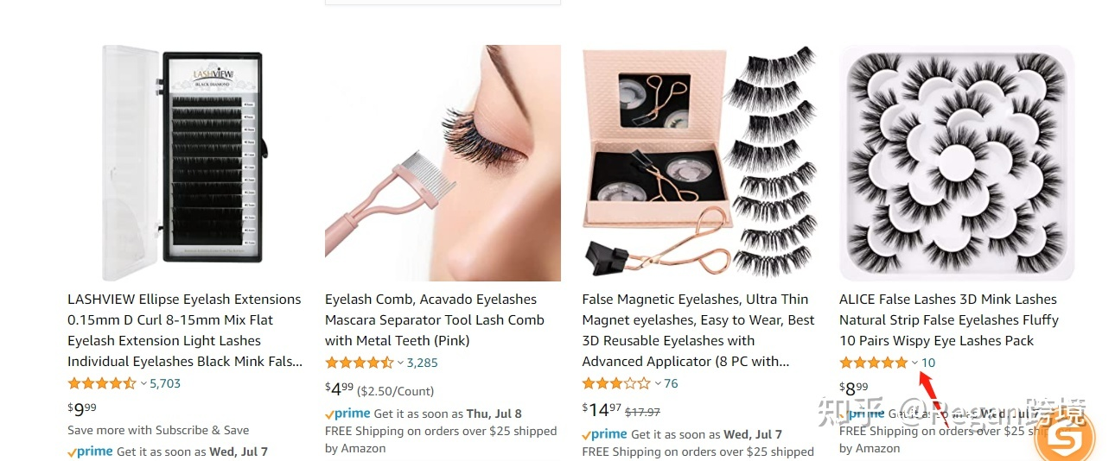The width and height of the screenshot is (1115, 461).
Task: Open the False Magnetic Eyelashes product title
Action: click(698, 330)
